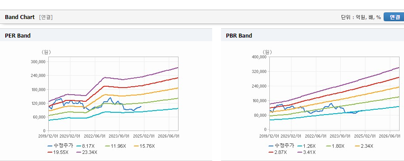Click the (원) unit label above PER chart
This screenshot has height=161, width=404.
[47, 52]
